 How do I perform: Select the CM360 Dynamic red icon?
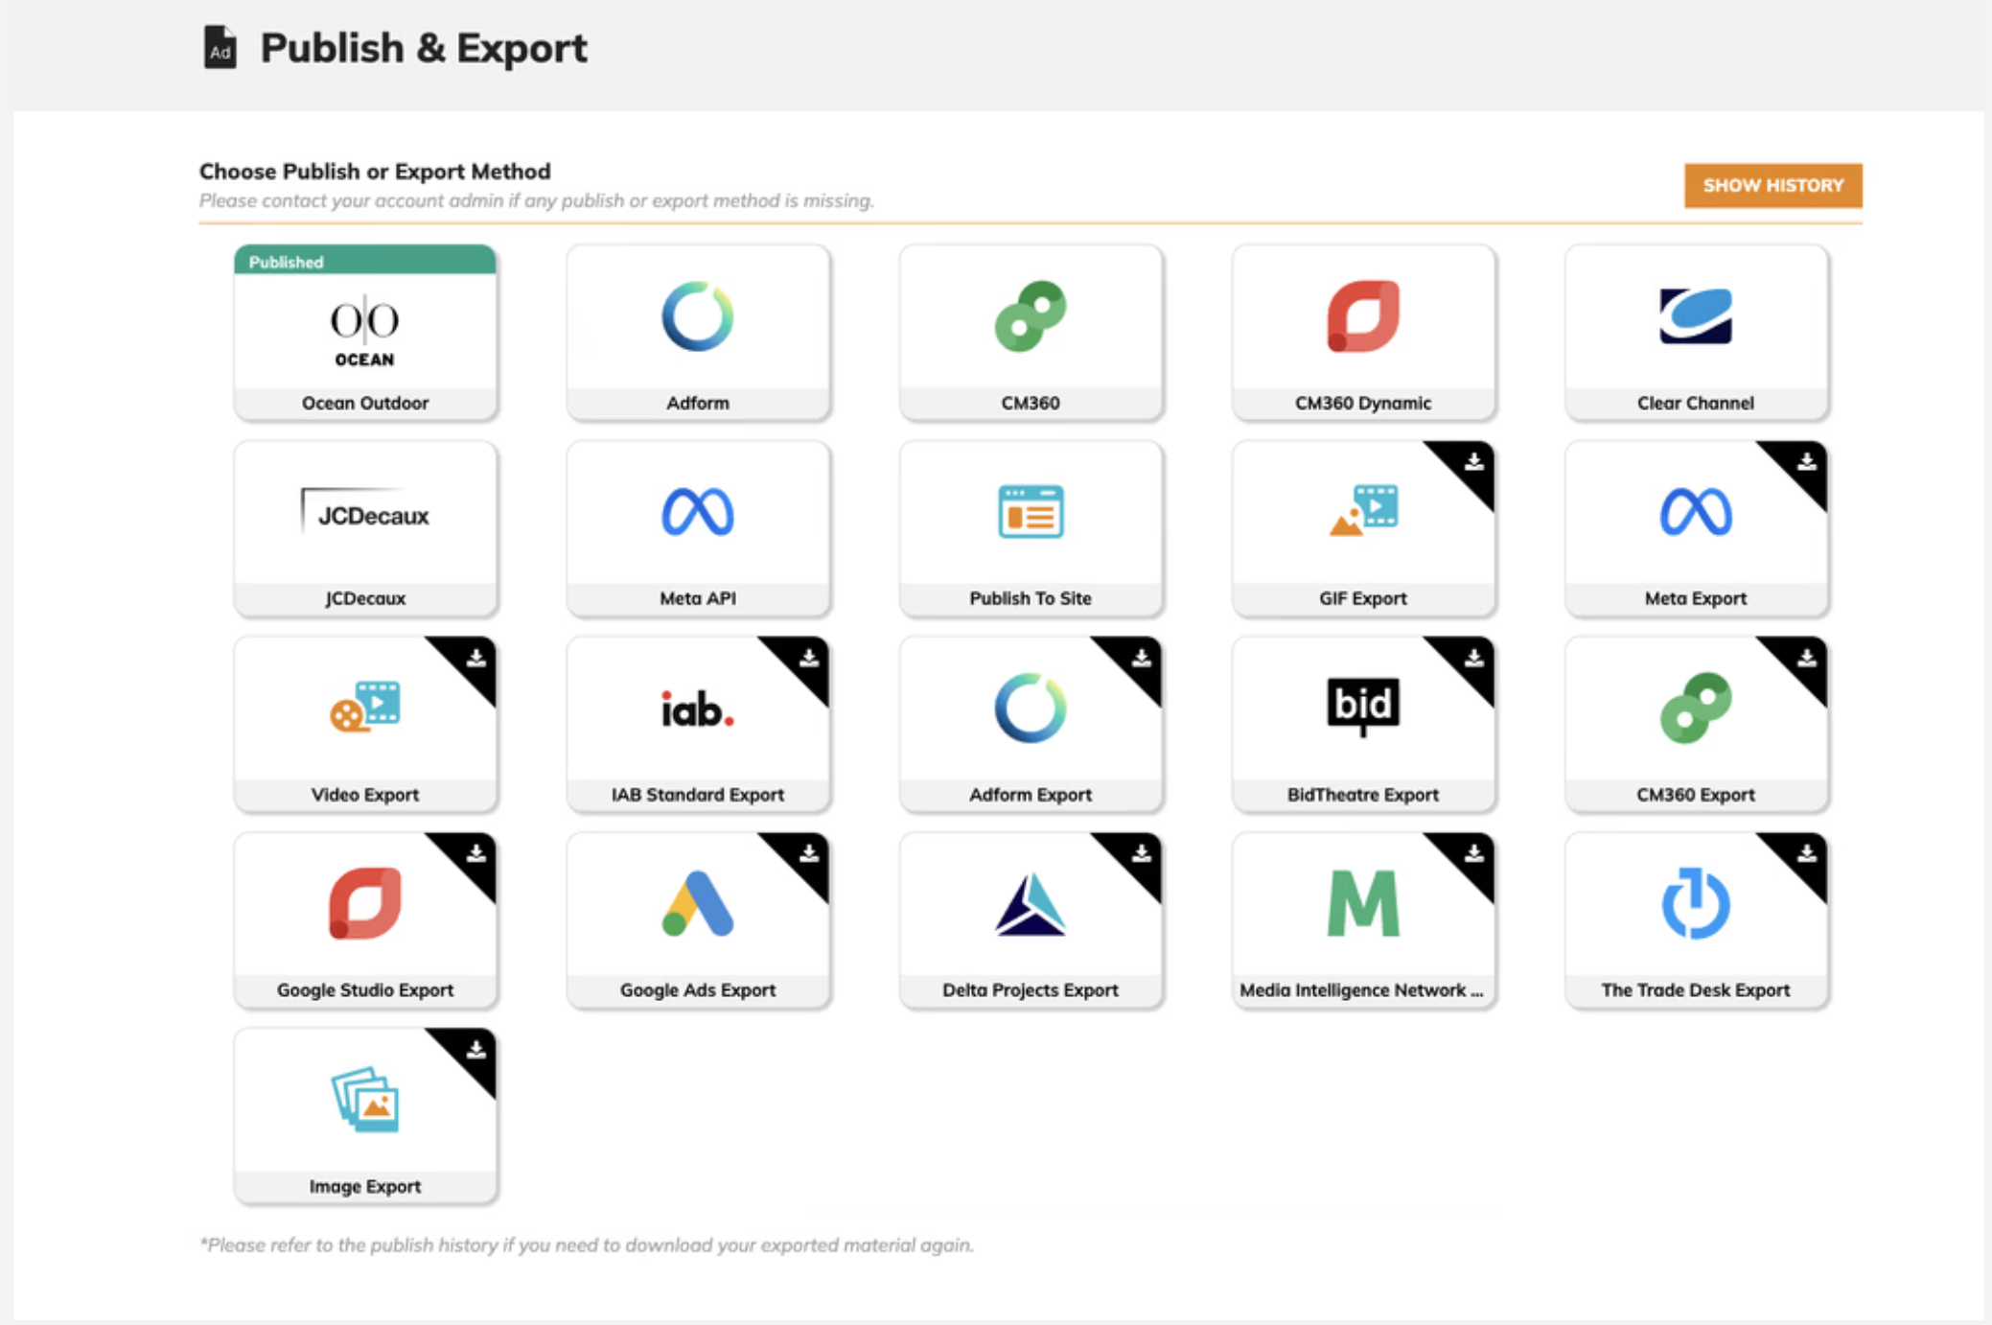click(1362, 316)
